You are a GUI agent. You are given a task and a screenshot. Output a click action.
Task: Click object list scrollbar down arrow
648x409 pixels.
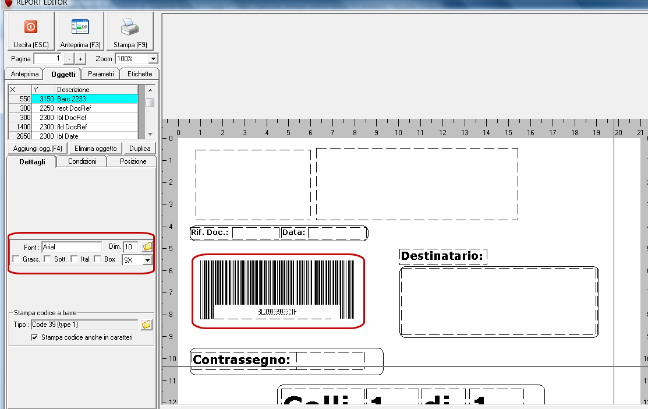coord(150,135)
